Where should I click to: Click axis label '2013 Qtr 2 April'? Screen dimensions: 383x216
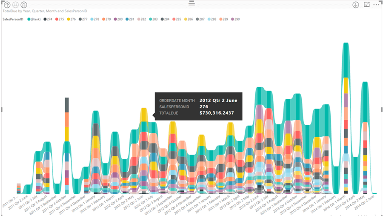(x=230, y=202)
